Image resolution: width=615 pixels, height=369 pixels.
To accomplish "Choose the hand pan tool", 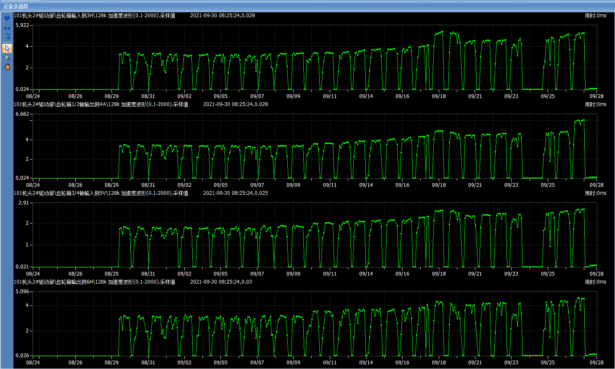I will click(7, 67).
